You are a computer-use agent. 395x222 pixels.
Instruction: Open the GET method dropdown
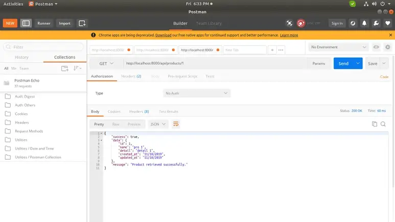tap(106, 63)
